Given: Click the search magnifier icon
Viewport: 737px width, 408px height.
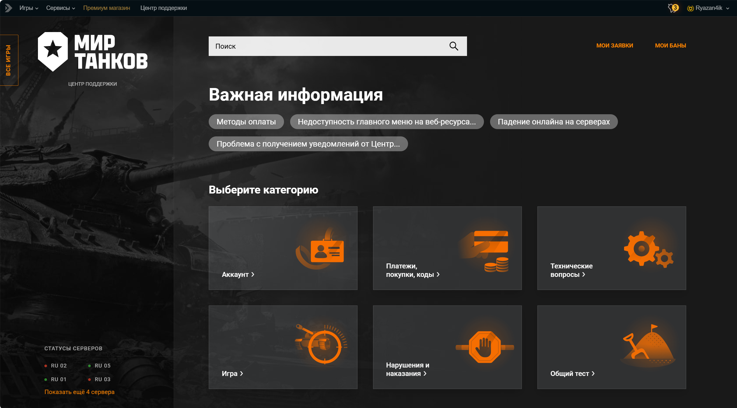Looking at the screenshot, I should coord(454,46).
